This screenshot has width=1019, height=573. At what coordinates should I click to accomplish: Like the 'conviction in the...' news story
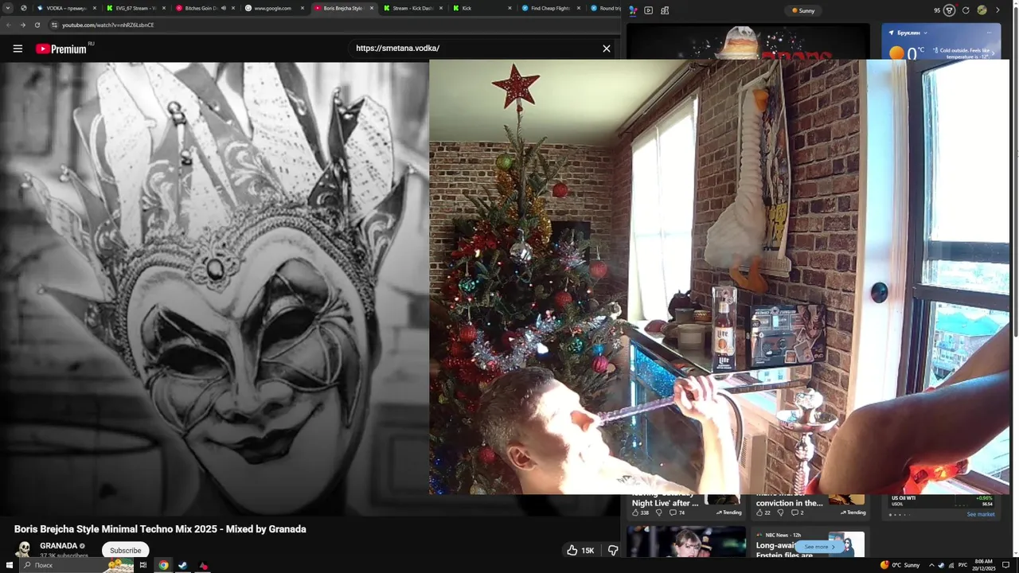[763, 513]
